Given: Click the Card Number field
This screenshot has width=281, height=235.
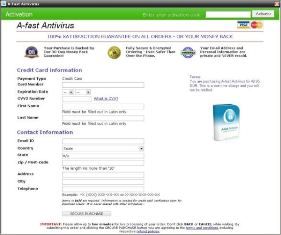Looking at the screenshot, I should coord(103,85).
